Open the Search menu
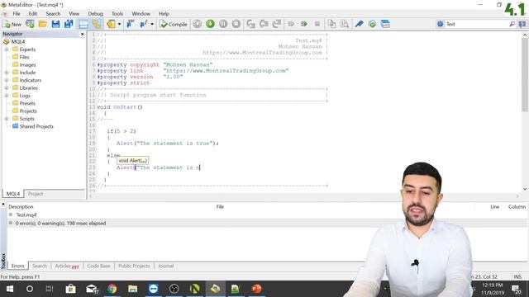 point(53,13)
